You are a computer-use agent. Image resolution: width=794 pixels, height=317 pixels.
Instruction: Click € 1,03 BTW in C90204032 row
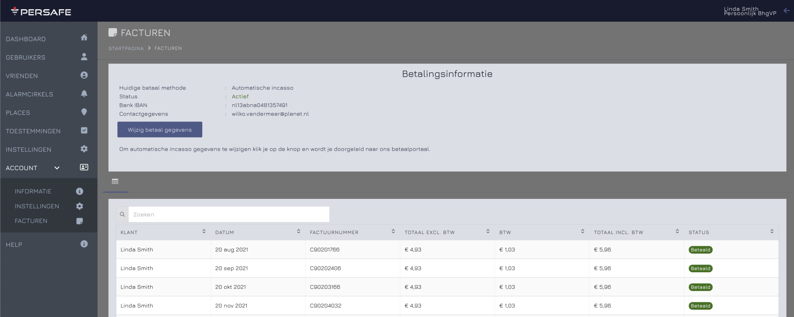507,306
